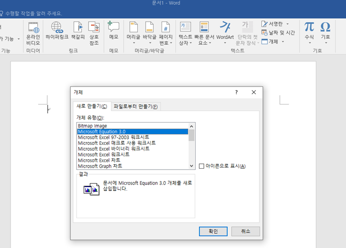346x248 pixels.
Task: Open the Footer (바닥글) menu
Action: click(x=150, y=33)
